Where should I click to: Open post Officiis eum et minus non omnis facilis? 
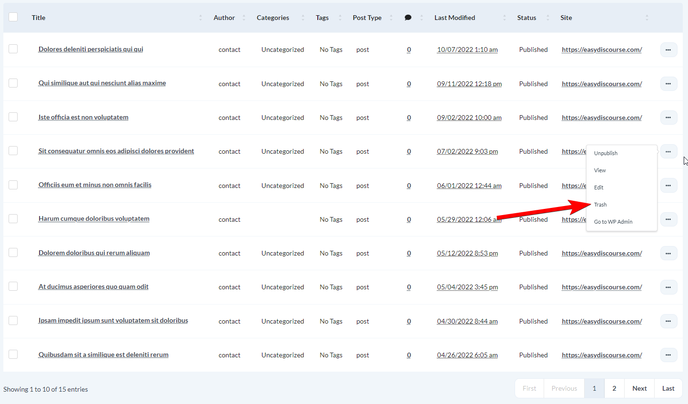tap(95, 185)
